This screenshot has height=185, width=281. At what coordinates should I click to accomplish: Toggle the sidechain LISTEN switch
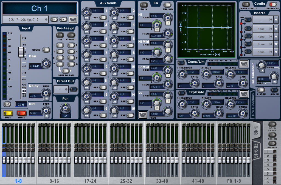pos(261,90)
